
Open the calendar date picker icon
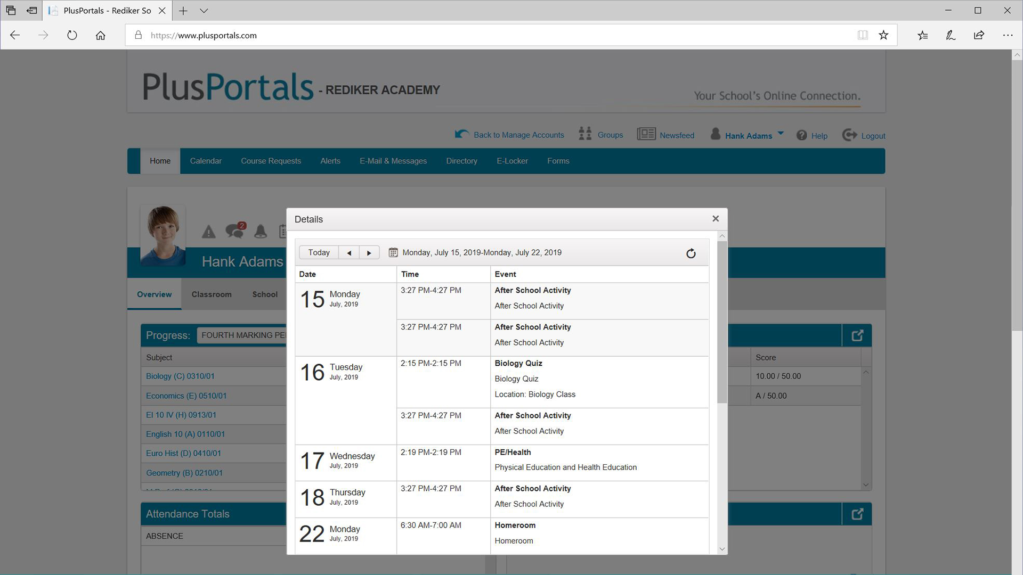point(393,252)
